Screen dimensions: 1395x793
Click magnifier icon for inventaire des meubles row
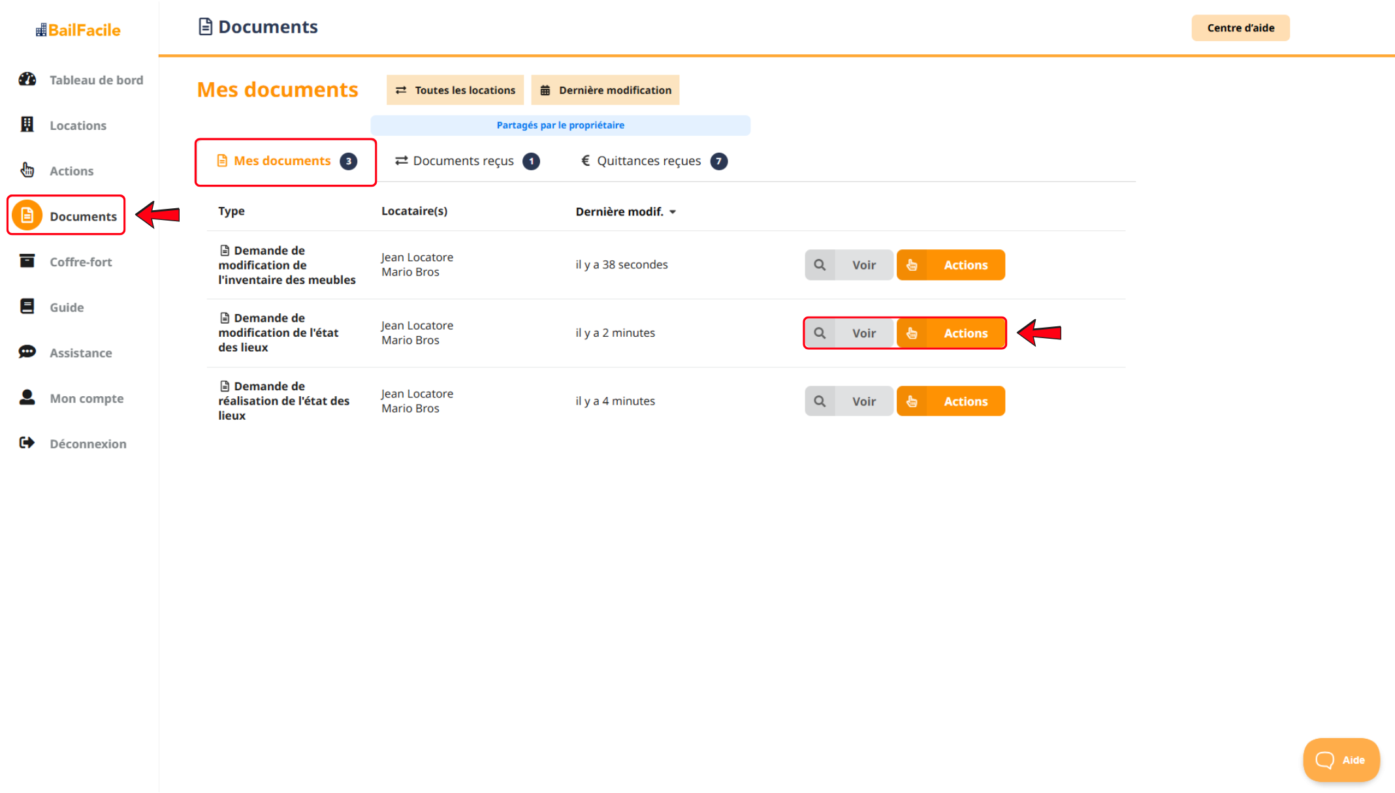click(x=820, y=265)
